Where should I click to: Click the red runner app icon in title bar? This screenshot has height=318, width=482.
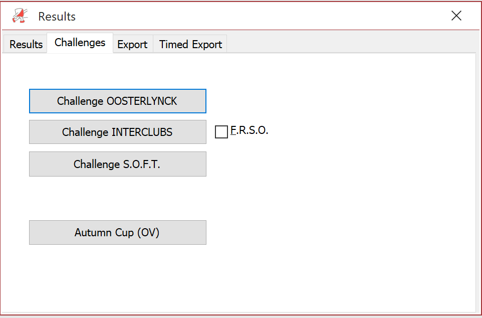tap(20, 16)
